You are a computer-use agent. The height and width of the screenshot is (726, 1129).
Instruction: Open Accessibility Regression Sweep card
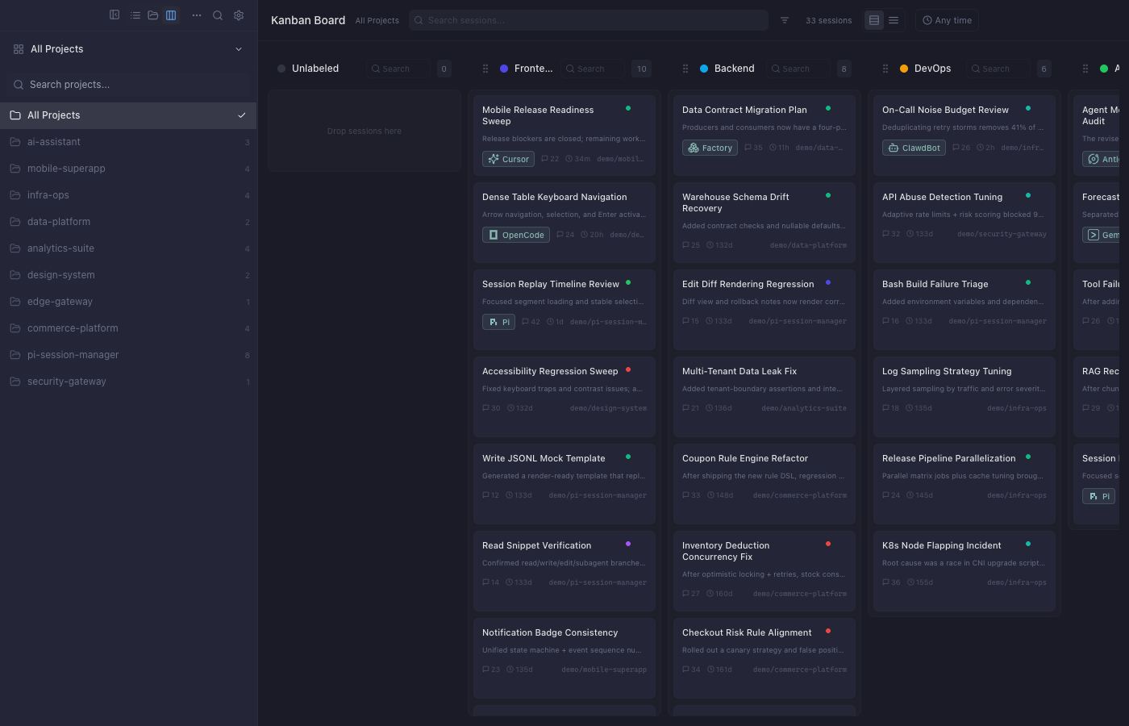click(564, 397)
